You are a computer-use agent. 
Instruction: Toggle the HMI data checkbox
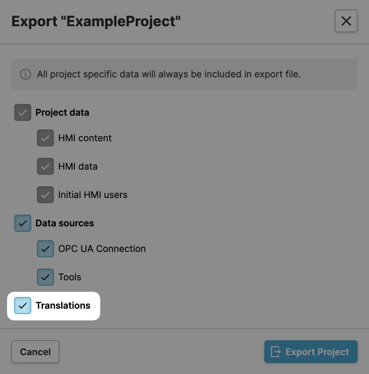(45, 166)
